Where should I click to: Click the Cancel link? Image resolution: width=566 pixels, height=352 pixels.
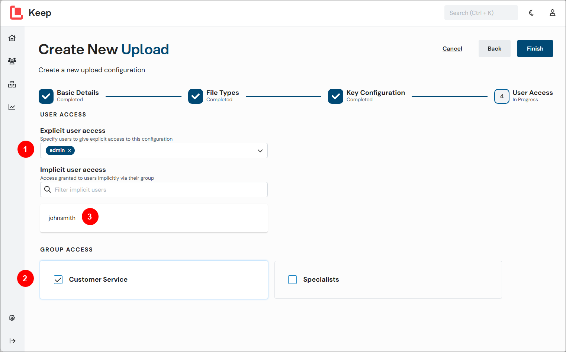coord(452,49)
